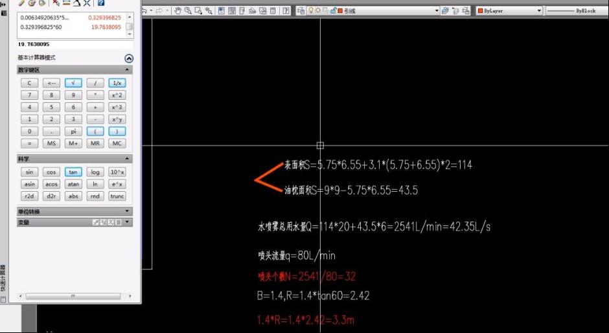Open the 引线 layer dropdown list
609x333 pixels.
[437, 11]
